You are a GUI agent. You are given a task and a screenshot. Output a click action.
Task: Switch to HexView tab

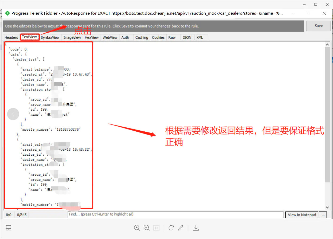[x=92, y=37]
